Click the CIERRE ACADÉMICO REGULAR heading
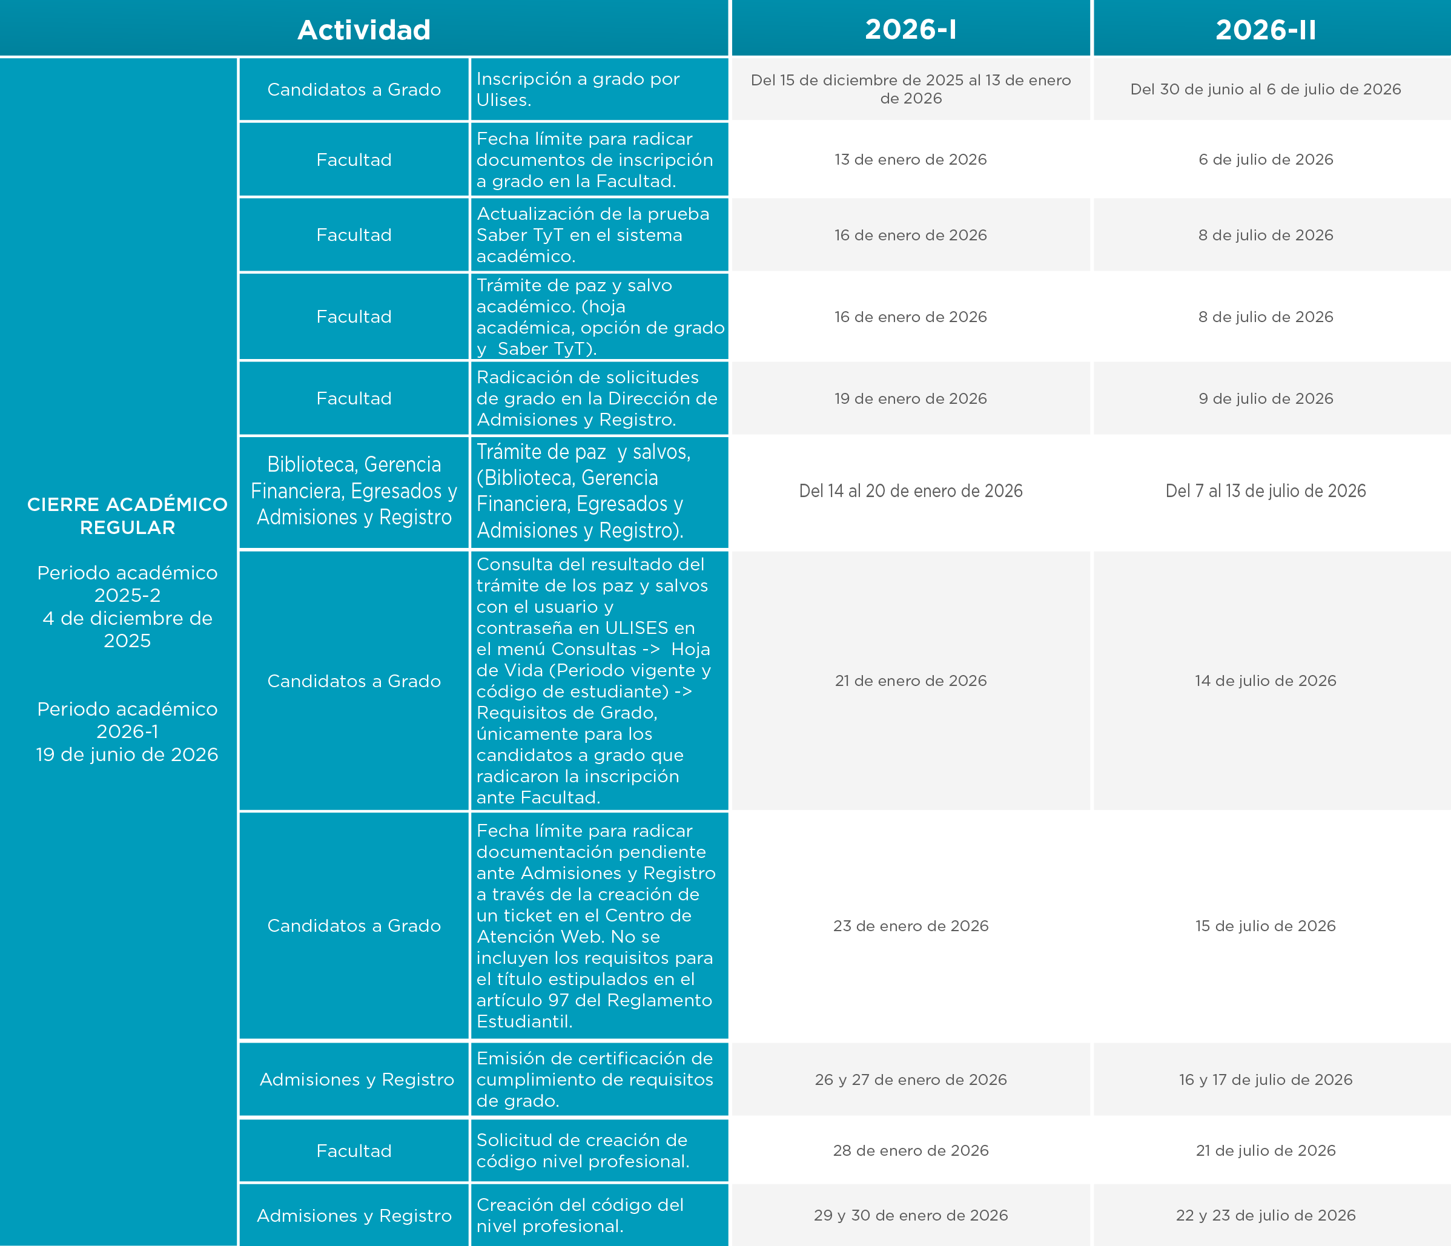Image resolution: width=1451 pixels, height=1246 pixels. (127, 516)
